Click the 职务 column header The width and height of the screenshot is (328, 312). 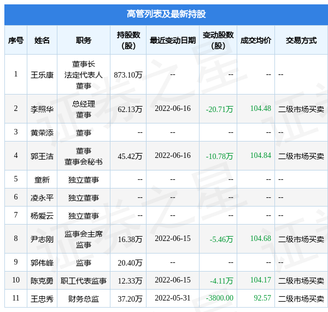click(x=84, y=40)
